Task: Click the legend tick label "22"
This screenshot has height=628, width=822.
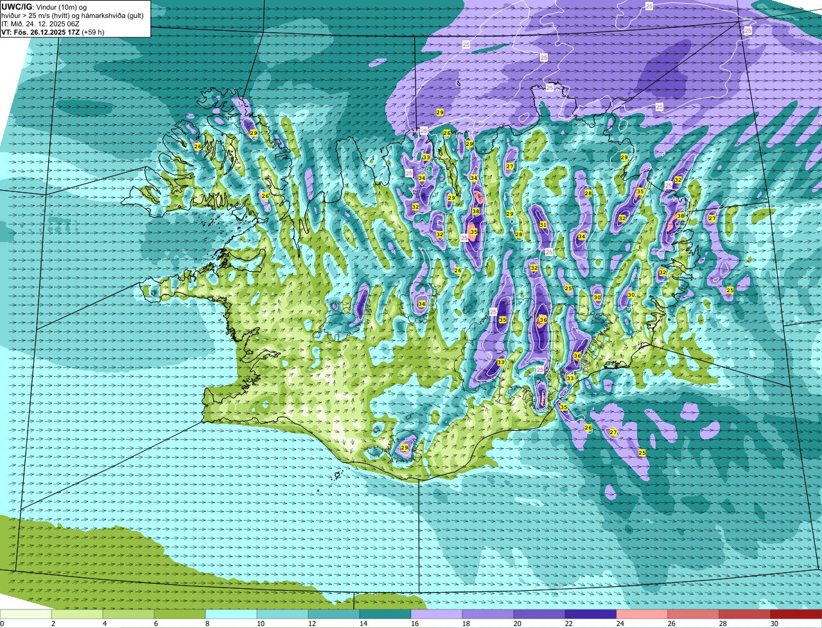Action: coord(568,624)
